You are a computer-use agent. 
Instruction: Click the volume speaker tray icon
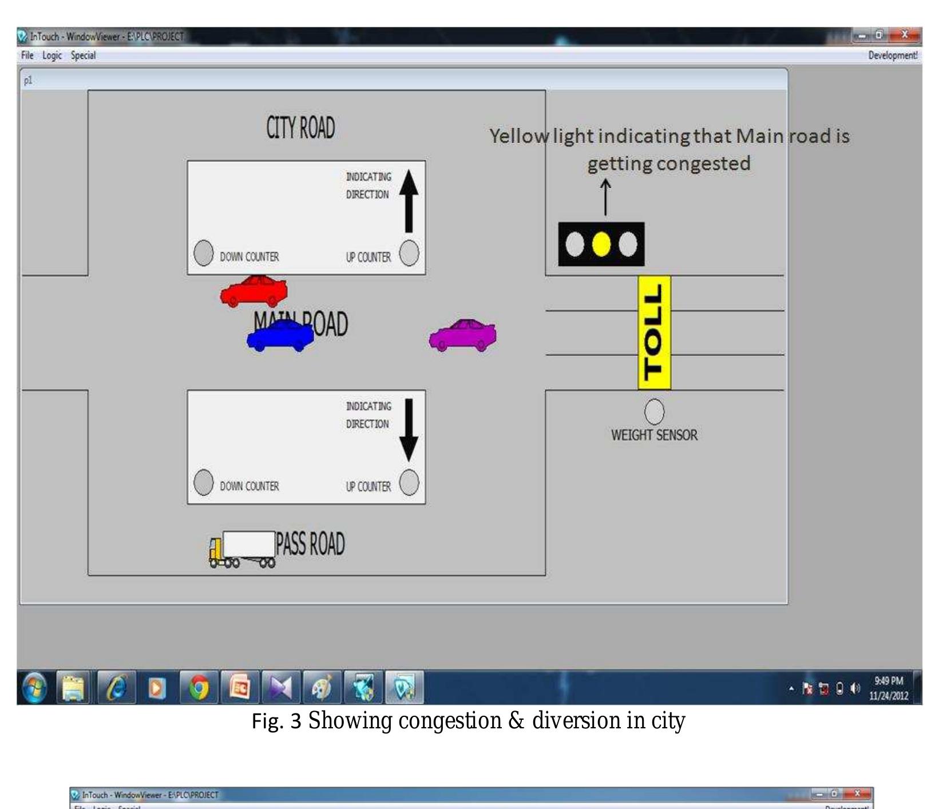click(x=855, y=689)
